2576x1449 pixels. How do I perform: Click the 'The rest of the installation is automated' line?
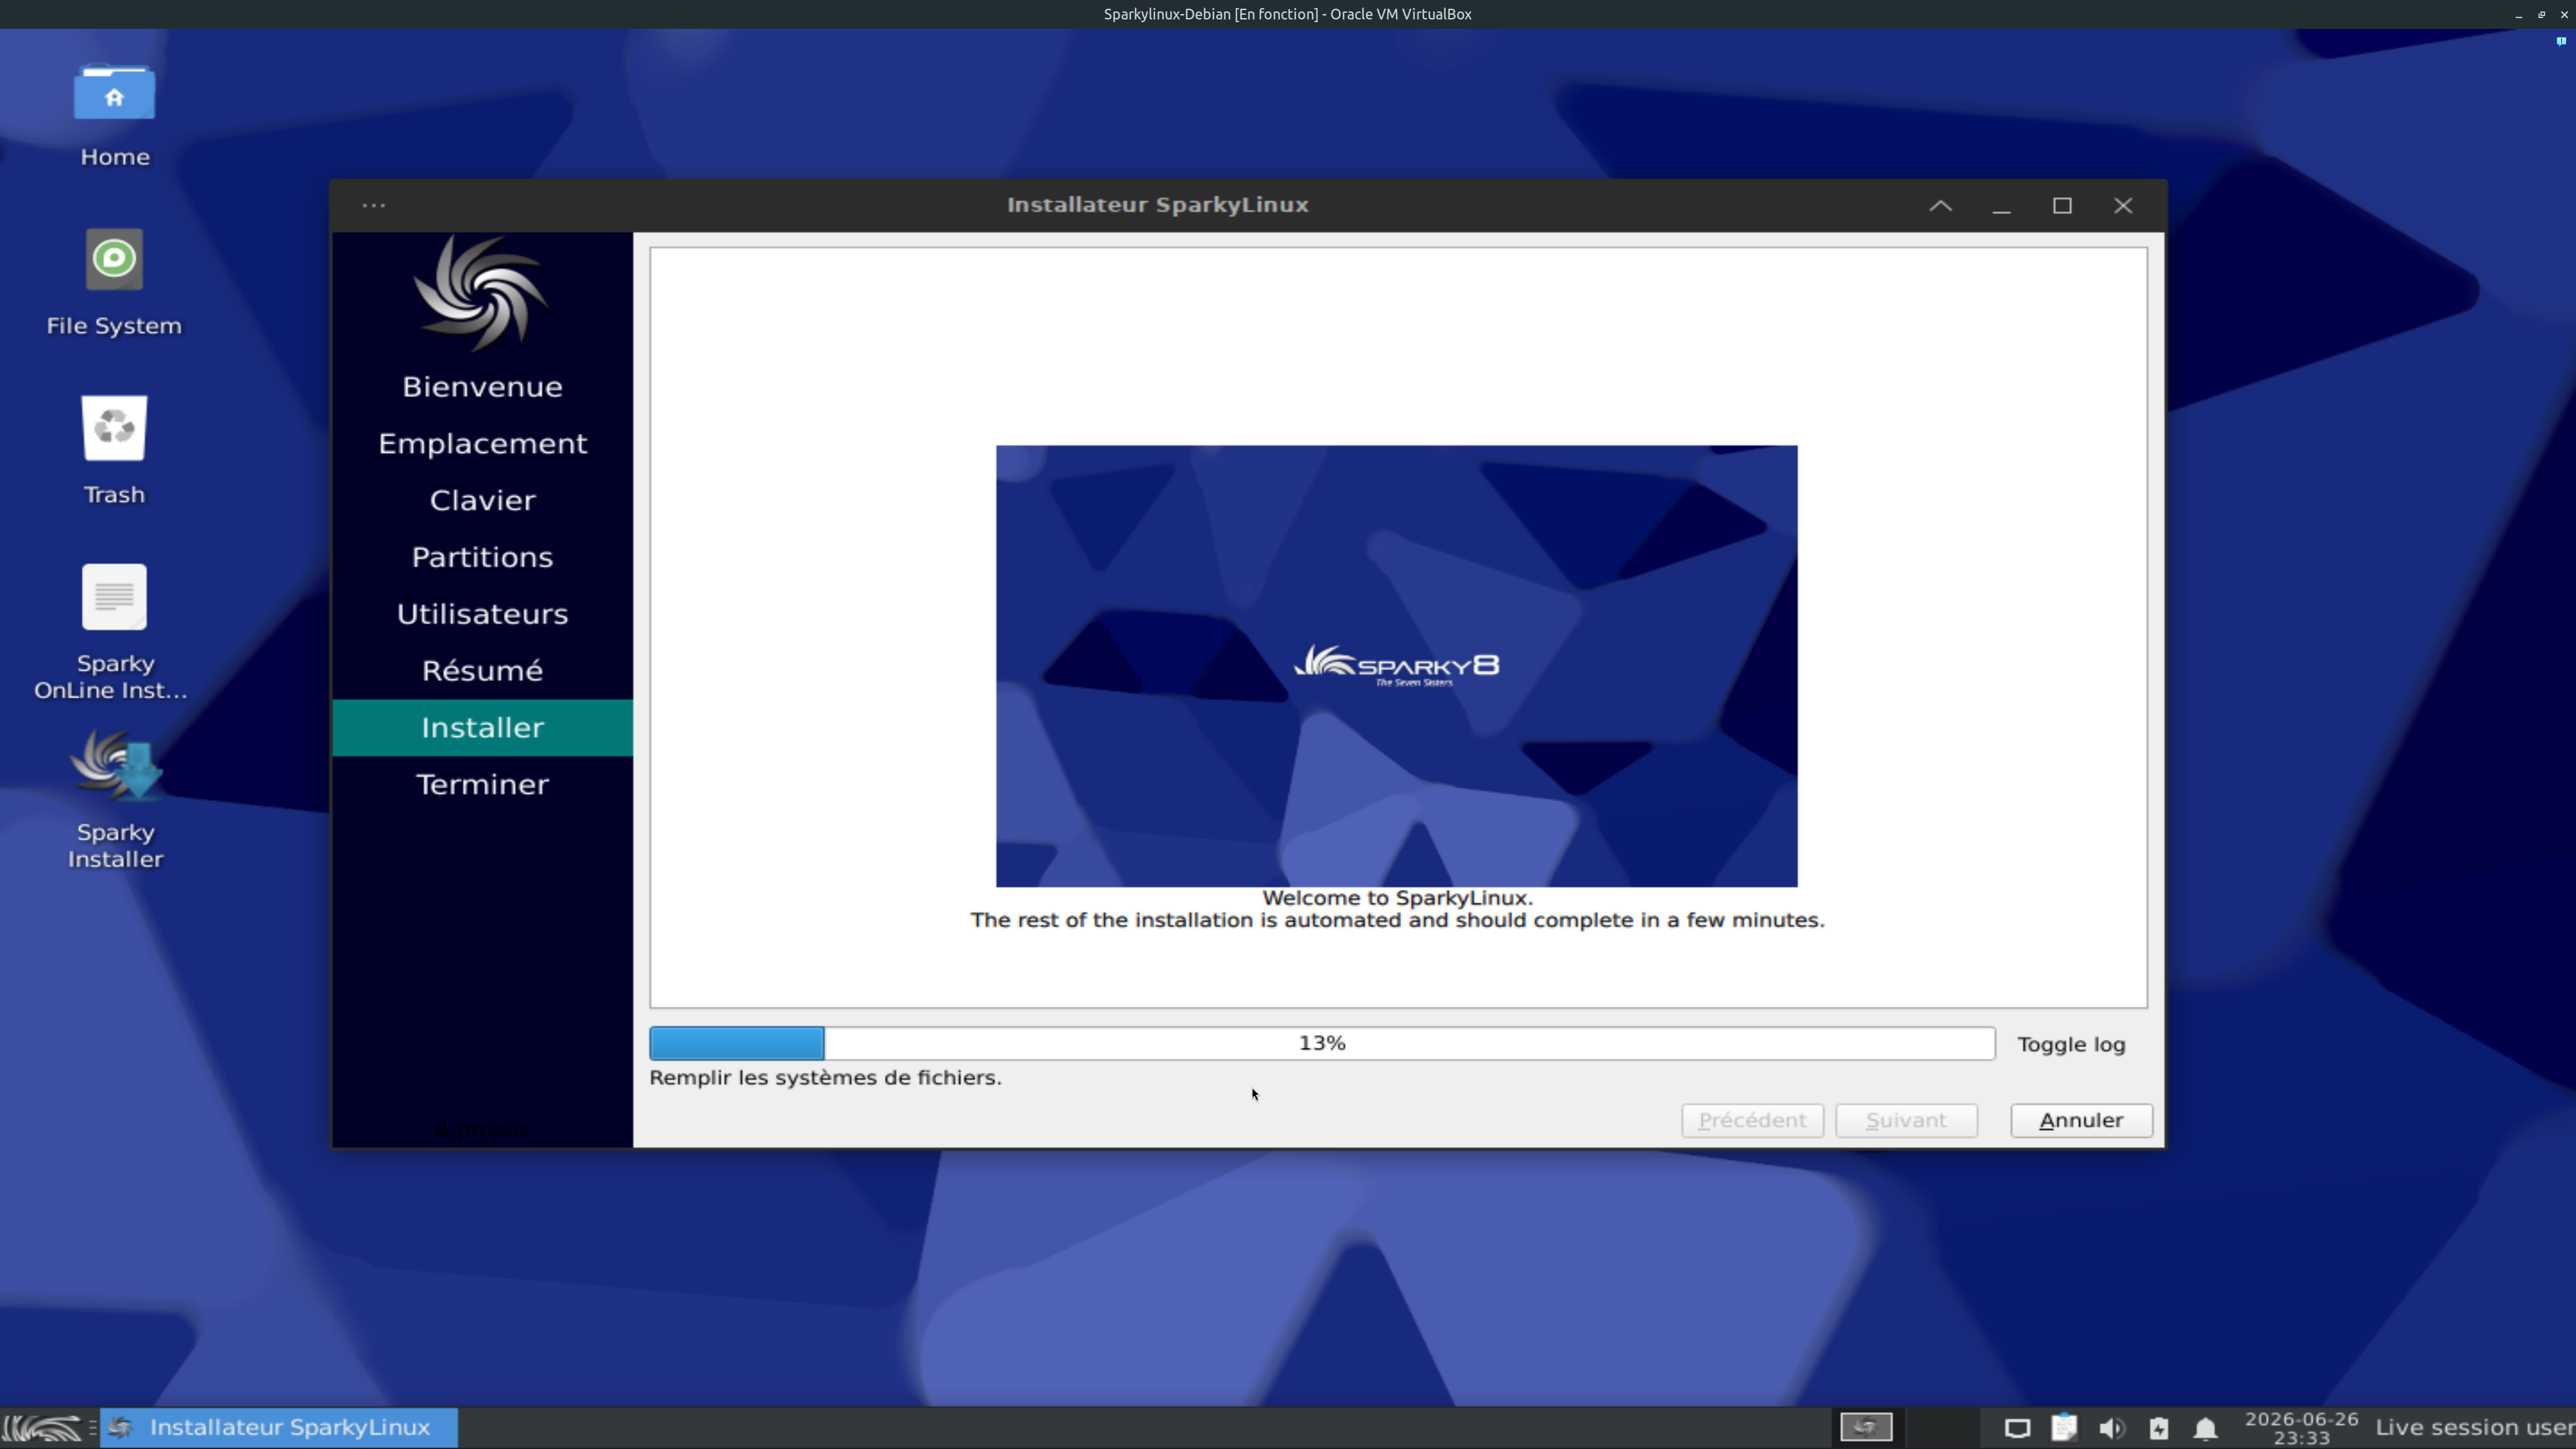pos(1397,920)
